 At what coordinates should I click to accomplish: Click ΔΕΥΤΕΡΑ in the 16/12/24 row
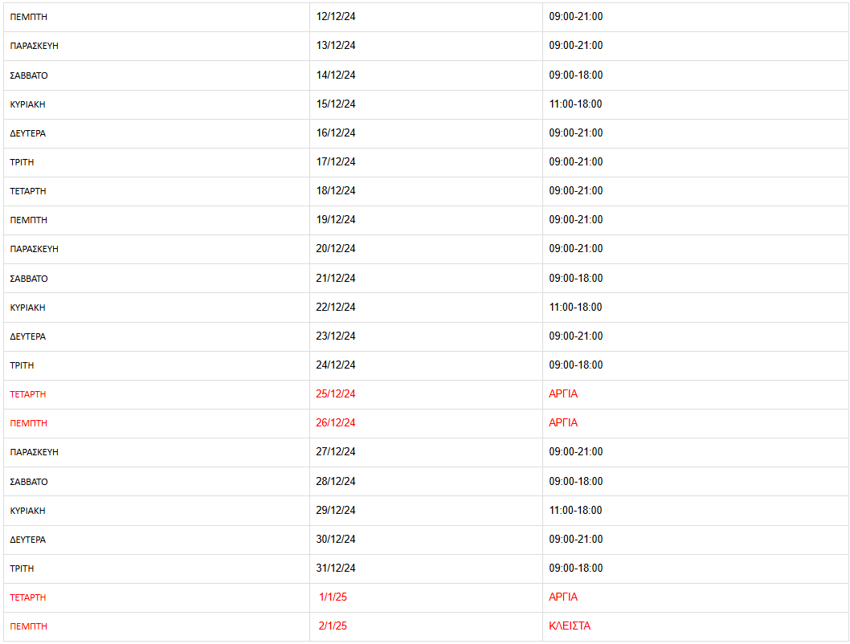tap(27, 133)
